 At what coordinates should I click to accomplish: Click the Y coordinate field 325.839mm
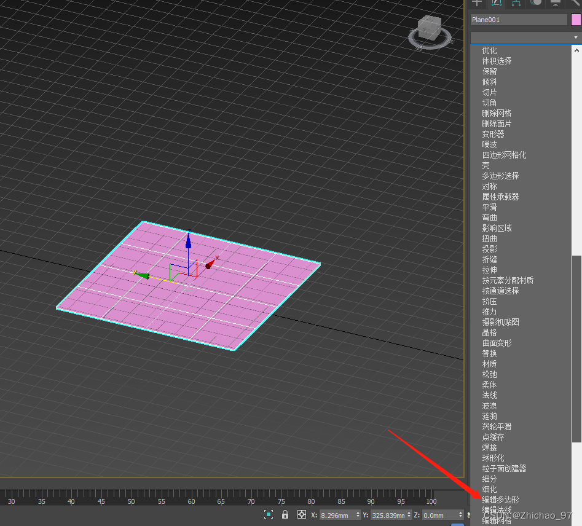(x=388, y=515)
